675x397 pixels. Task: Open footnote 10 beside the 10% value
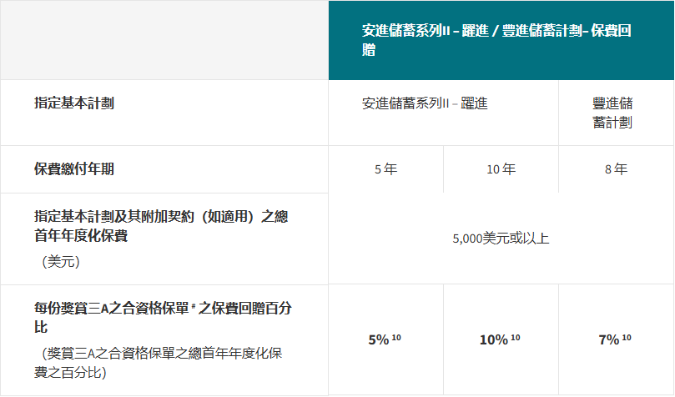(516, 338)
